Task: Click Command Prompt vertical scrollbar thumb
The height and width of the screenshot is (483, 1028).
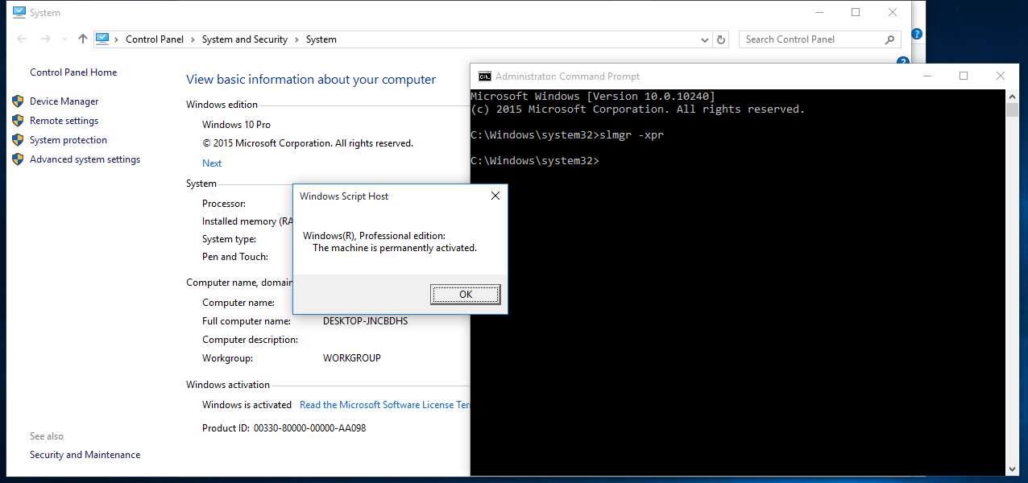Action: (1013, 110)
